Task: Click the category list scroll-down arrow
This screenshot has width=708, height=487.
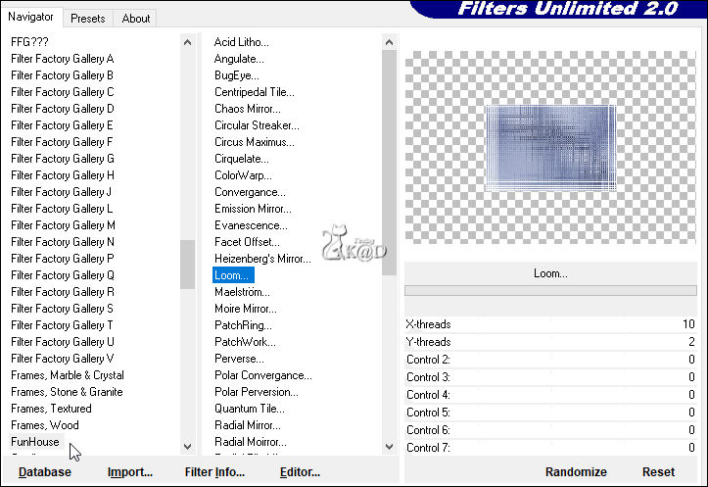Action: tap(187, 447)
